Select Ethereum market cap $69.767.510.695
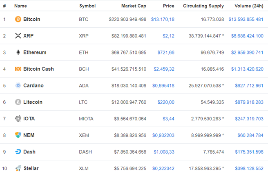The image size is (268, 176). point(129,52)
